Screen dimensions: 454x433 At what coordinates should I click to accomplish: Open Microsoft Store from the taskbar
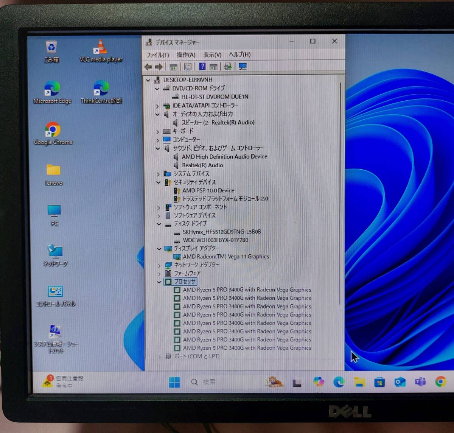coord(379,382)
